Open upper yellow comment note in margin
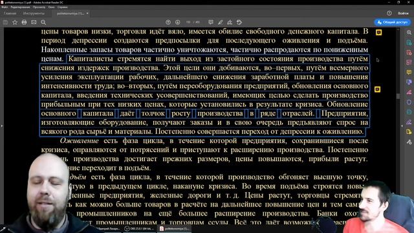Image resolution: width=414 pixels, height=233 pixels. (378, 32)
